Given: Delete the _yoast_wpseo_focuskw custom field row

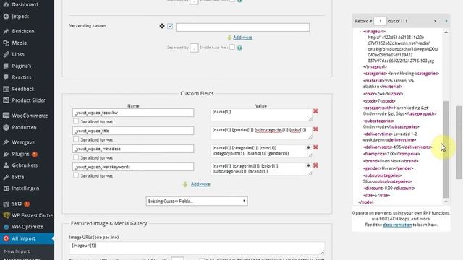Looking at the screenshot, I should [315, 111].
